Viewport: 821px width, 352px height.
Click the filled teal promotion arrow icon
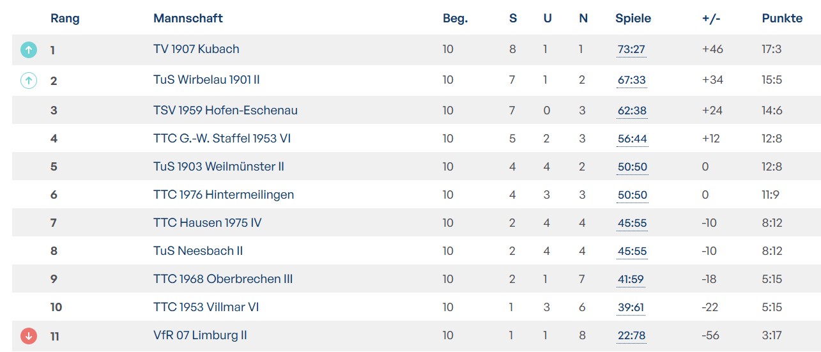click(29, 49)
